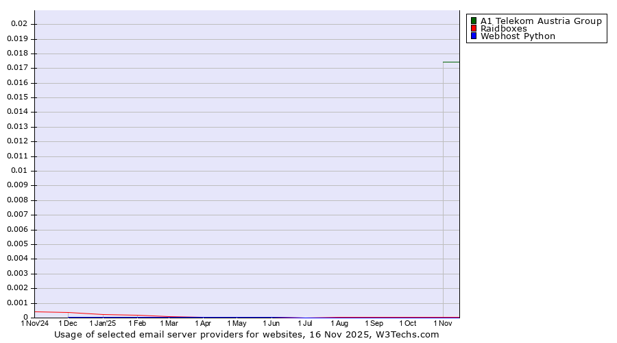Click the 0.018 y-axis label

[18, 53]
